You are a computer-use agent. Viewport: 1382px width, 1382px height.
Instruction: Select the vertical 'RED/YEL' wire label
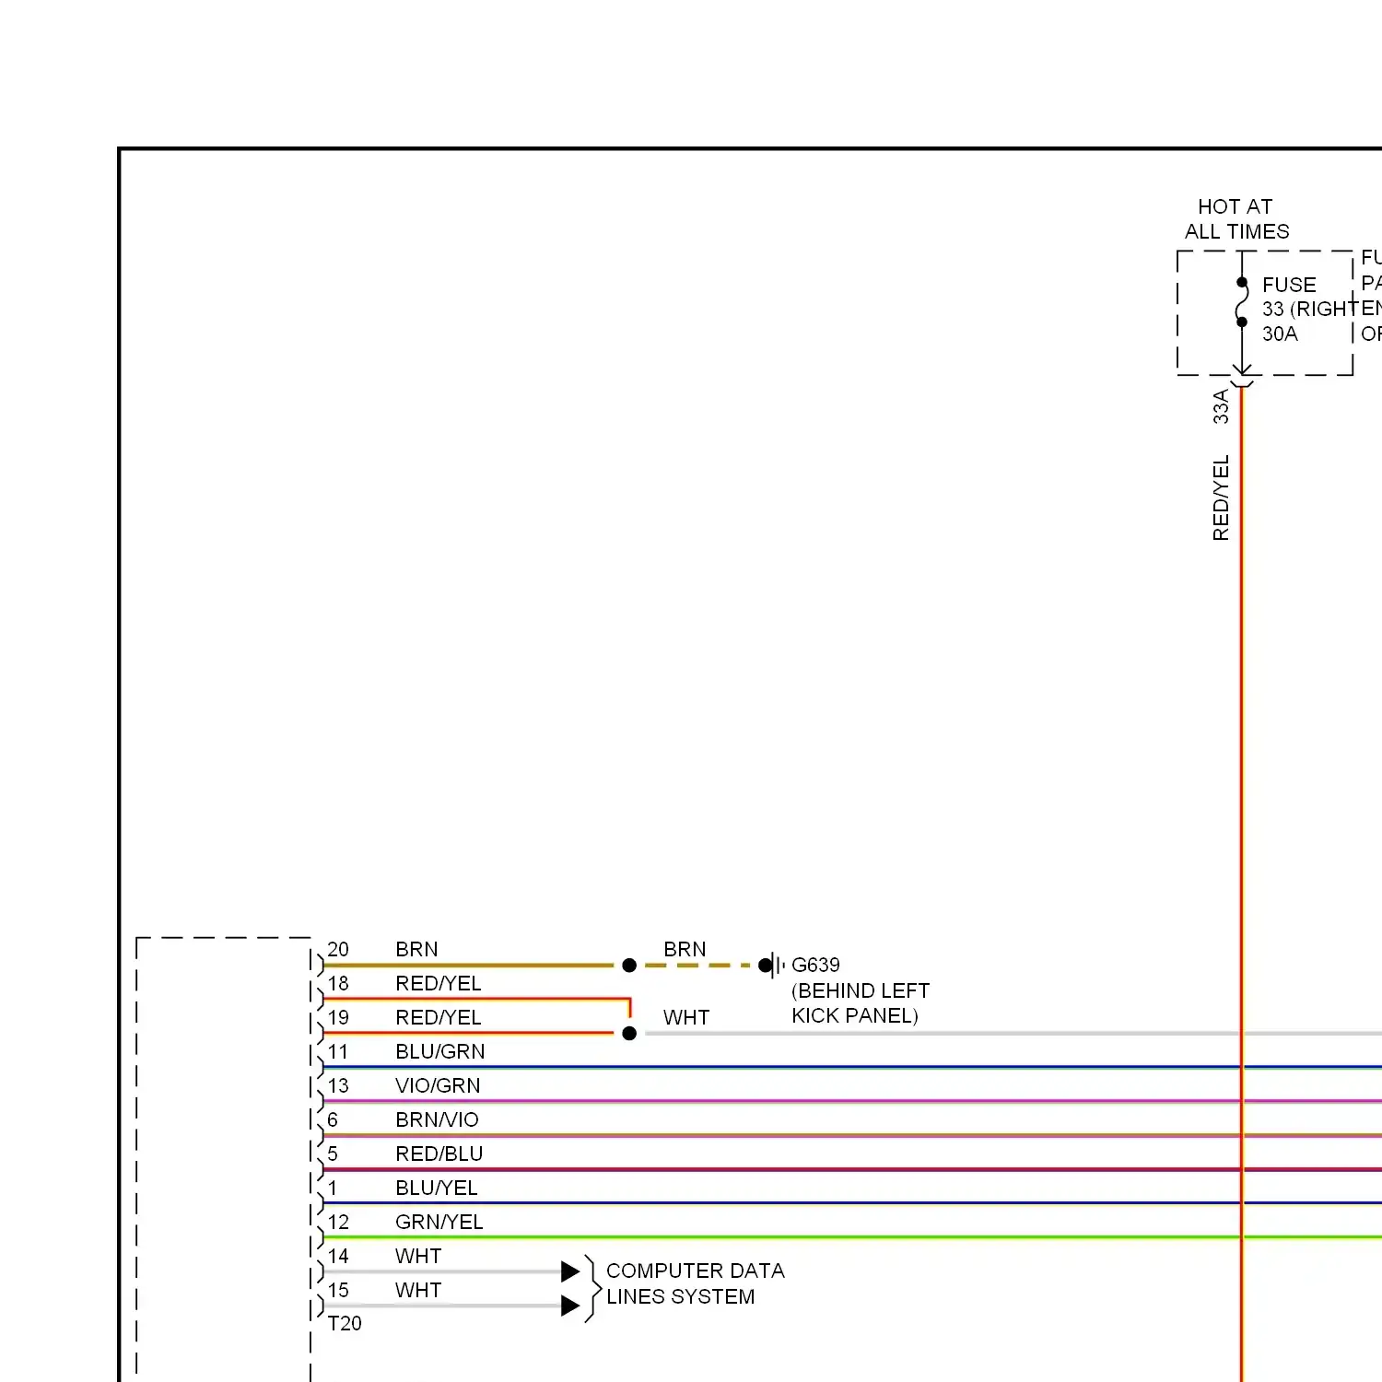[x=1221, y=498]
